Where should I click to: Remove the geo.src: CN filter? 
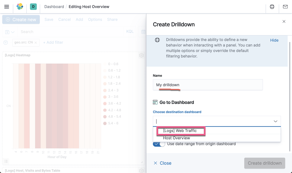tap(35, 43)
